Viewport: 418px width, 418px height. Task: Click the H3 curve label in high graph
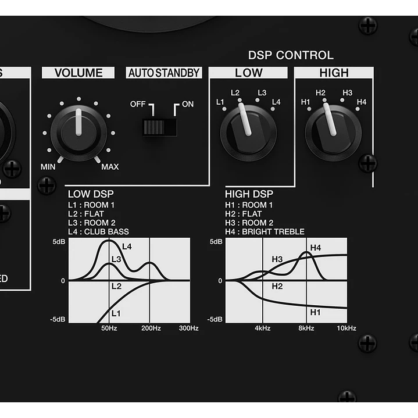coord(277,259)
